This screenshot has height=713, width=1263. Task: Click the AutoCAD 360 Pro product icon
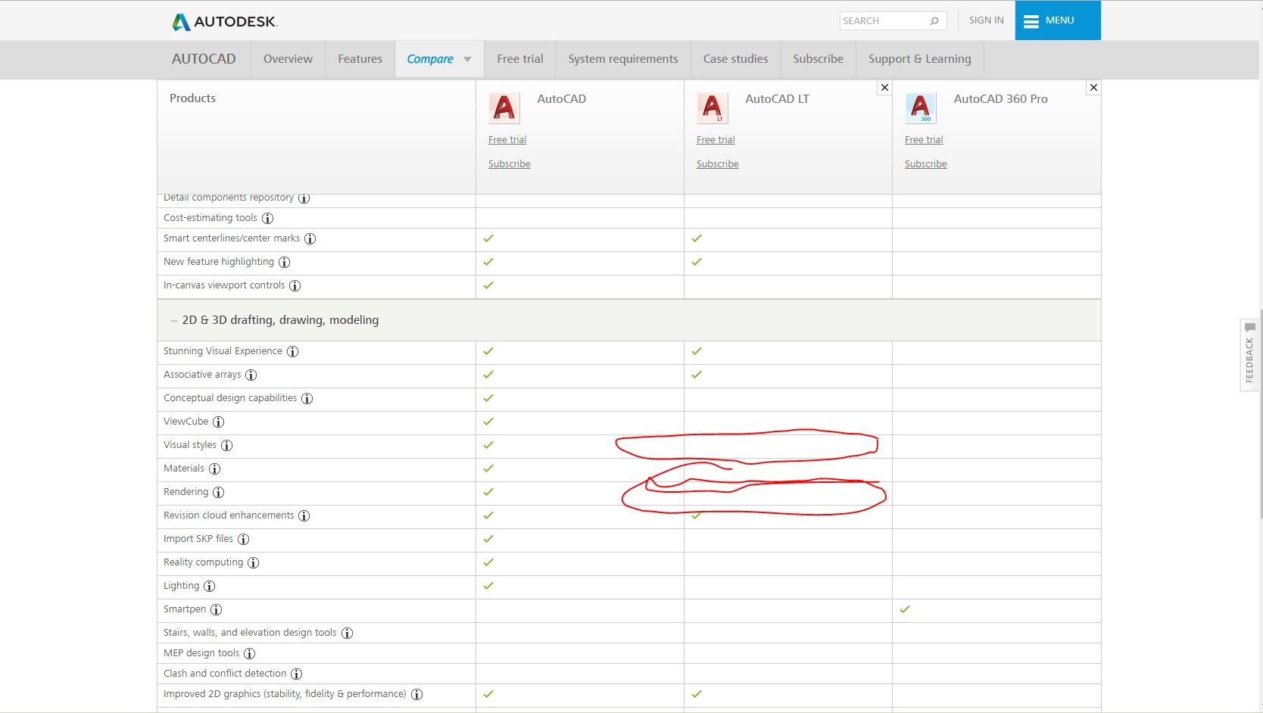[x=921, y=108]
